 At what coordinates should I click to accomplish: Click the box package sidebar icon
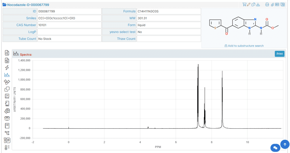[x=7, y=118]
